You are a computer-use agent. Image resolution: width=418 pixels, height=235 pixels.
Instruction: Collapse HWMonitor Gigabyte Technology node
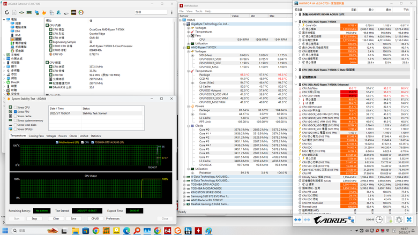pos(184,24)
